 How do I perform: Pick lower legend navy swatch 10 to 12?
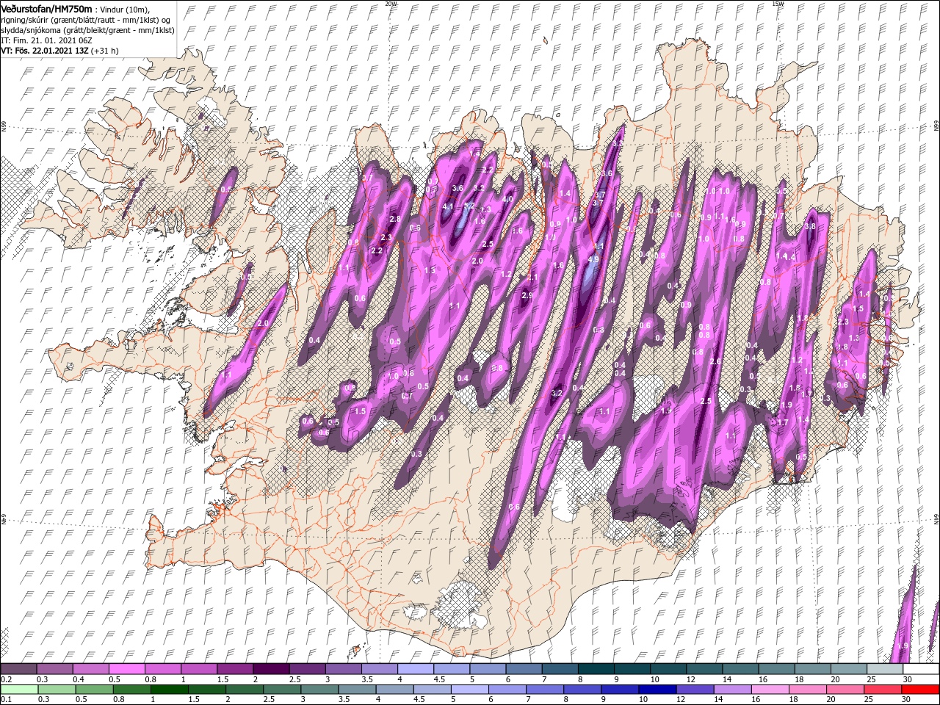pos(656,689)
